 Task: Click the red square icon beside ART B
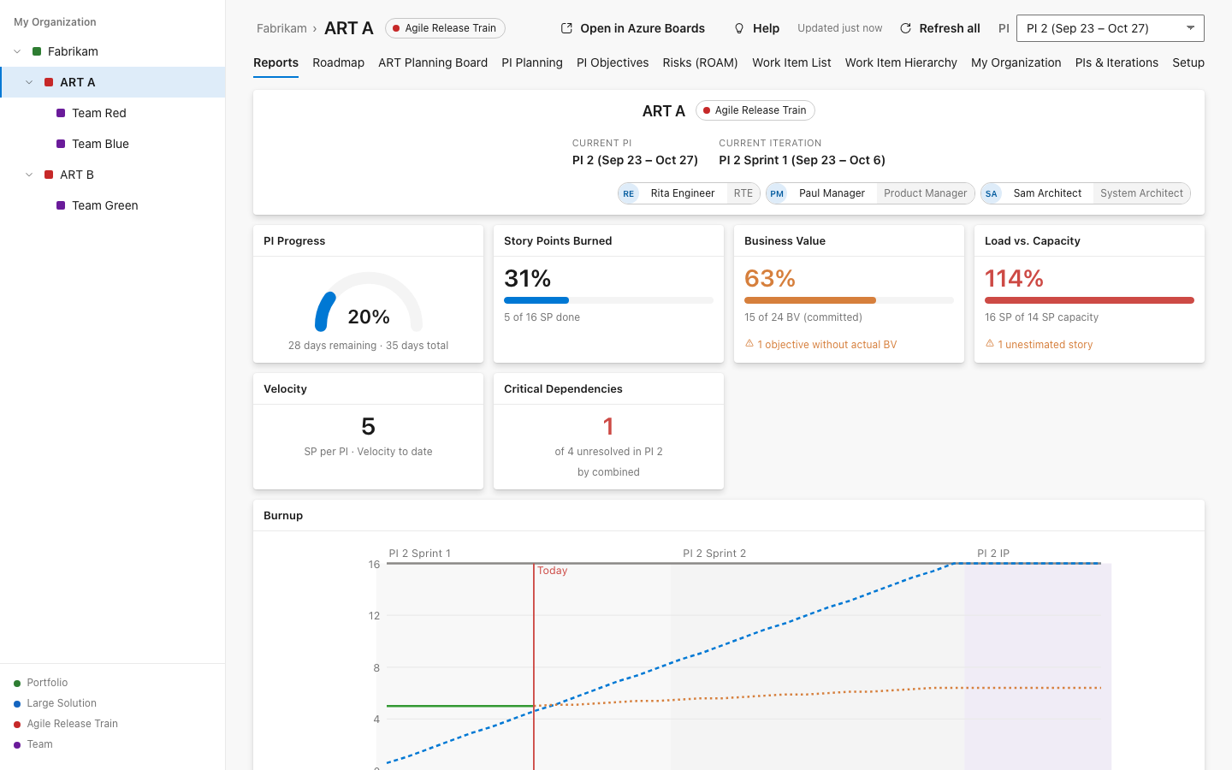49,175
